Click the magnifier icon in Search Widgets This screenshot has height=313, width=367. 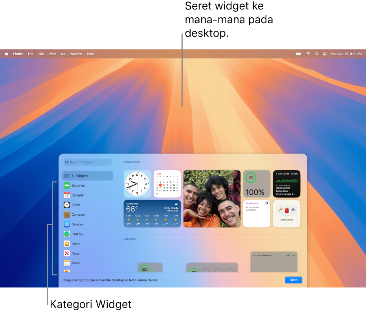(x=67, y=162)
